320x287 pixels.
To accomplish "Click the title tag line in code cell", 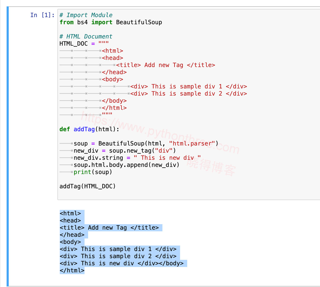I will [165, 65].
